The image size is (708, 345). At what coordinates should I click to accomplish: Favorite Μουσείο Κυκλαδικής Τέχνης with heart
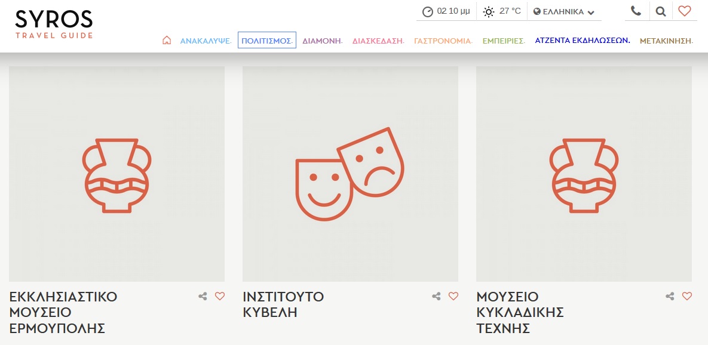click(686, 296)
